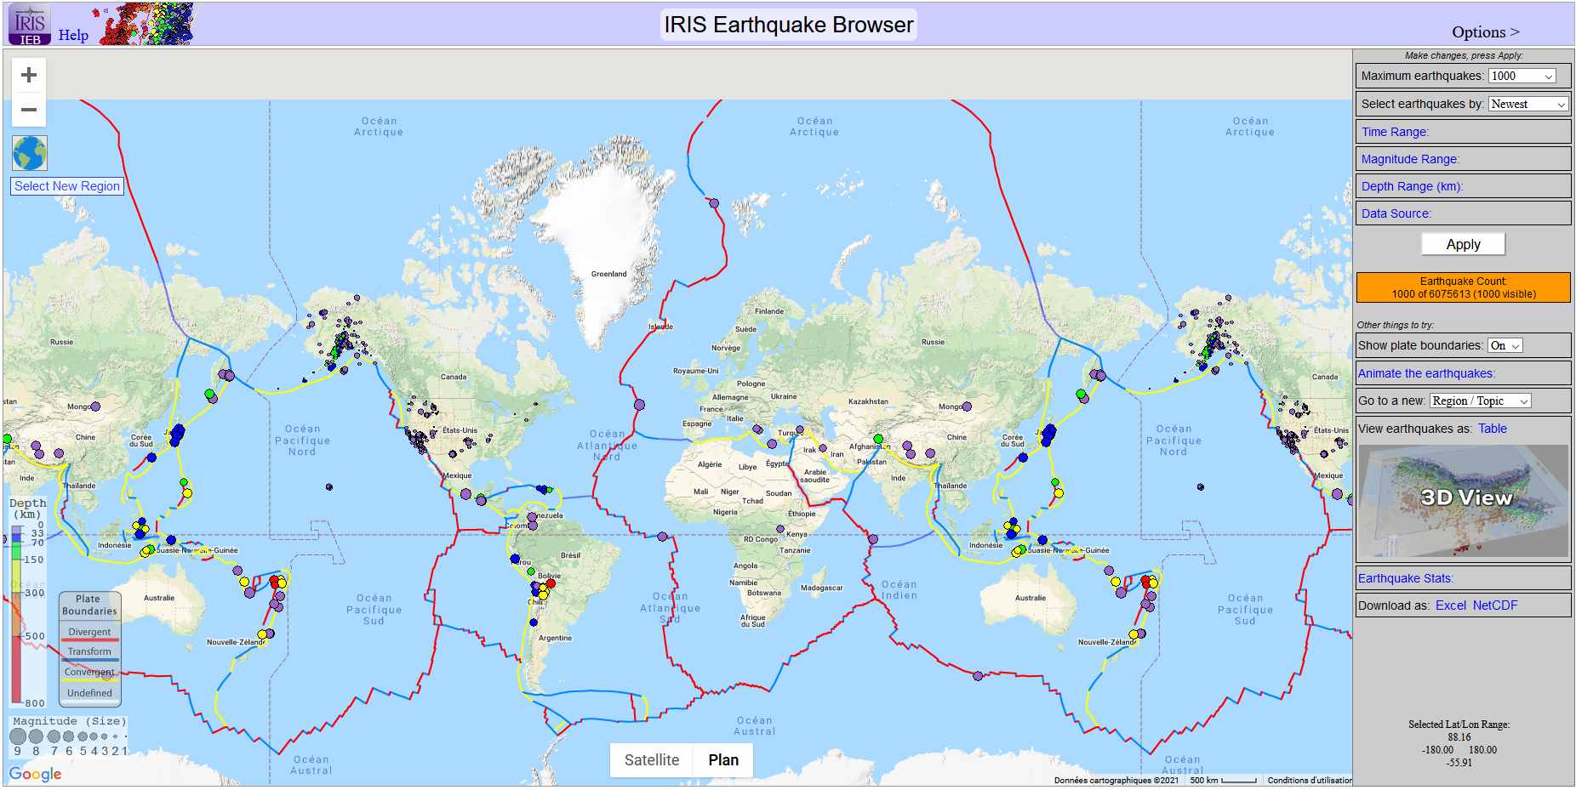This screenshot has height=790, width=1576.
Task: Click the Groenland map label
Action: (x=608, y=274)
